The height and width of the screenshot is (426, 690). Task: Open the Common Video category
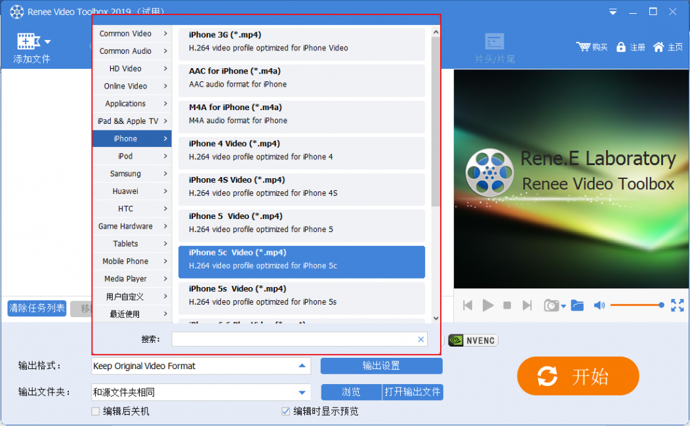[132, 33]
